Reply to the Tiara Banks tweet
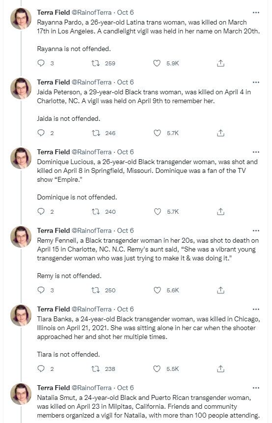272x423 pixels. [41, 368]
